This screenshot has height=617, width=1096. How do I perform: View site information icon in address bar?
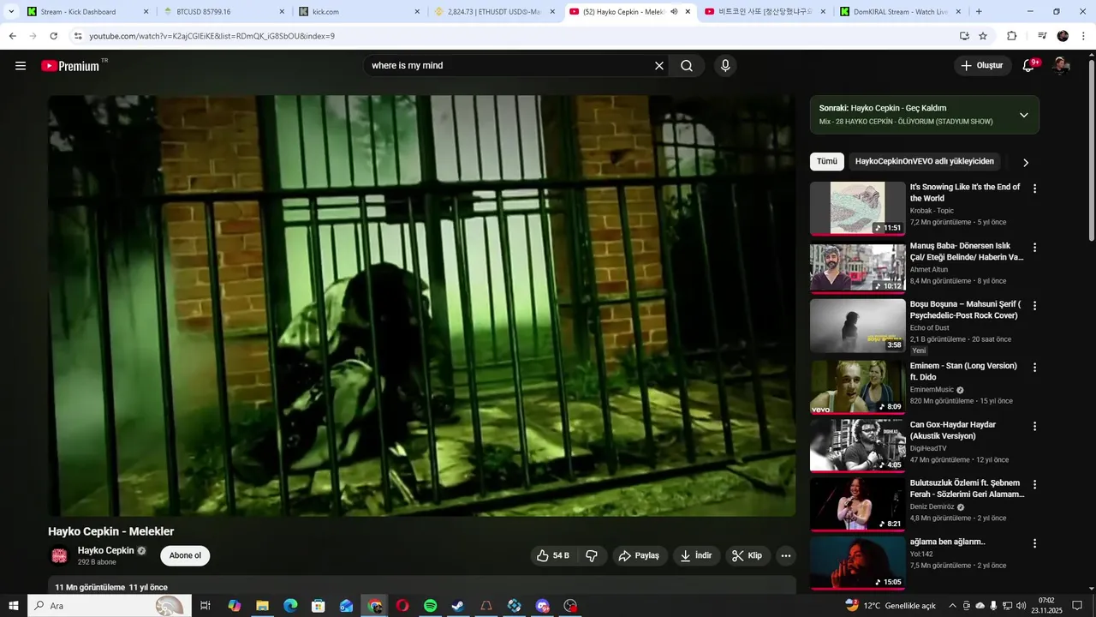[x=78, y=36]
